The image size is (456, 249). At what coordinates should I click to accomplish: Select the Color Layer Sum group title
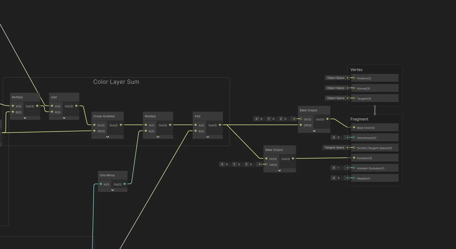click(x=116, y=82)
